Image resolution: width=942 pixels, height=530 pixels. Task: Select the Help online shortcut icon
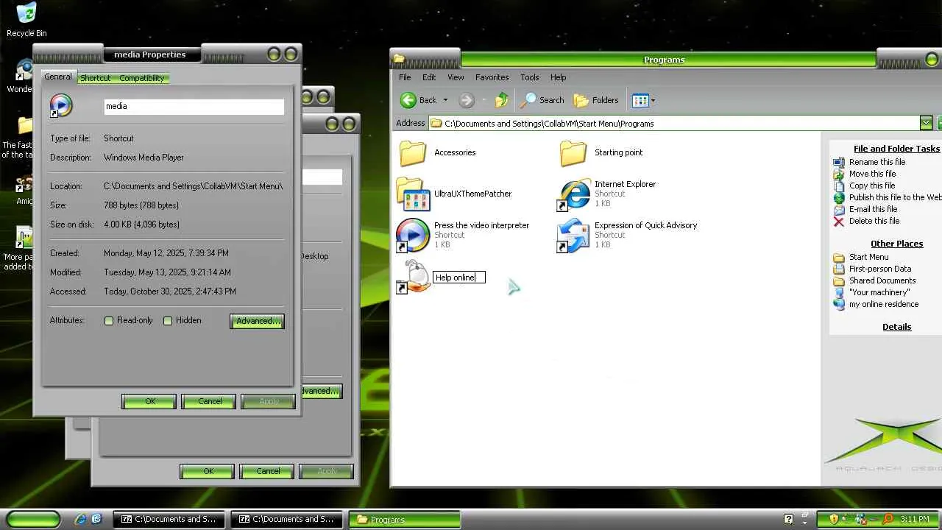click(x=413, y=277)
